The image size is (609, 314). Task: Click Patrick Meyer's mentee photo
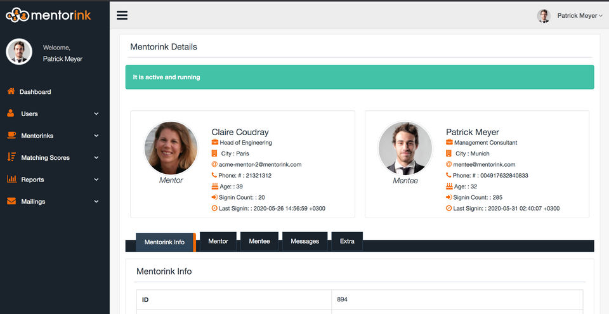405,148
